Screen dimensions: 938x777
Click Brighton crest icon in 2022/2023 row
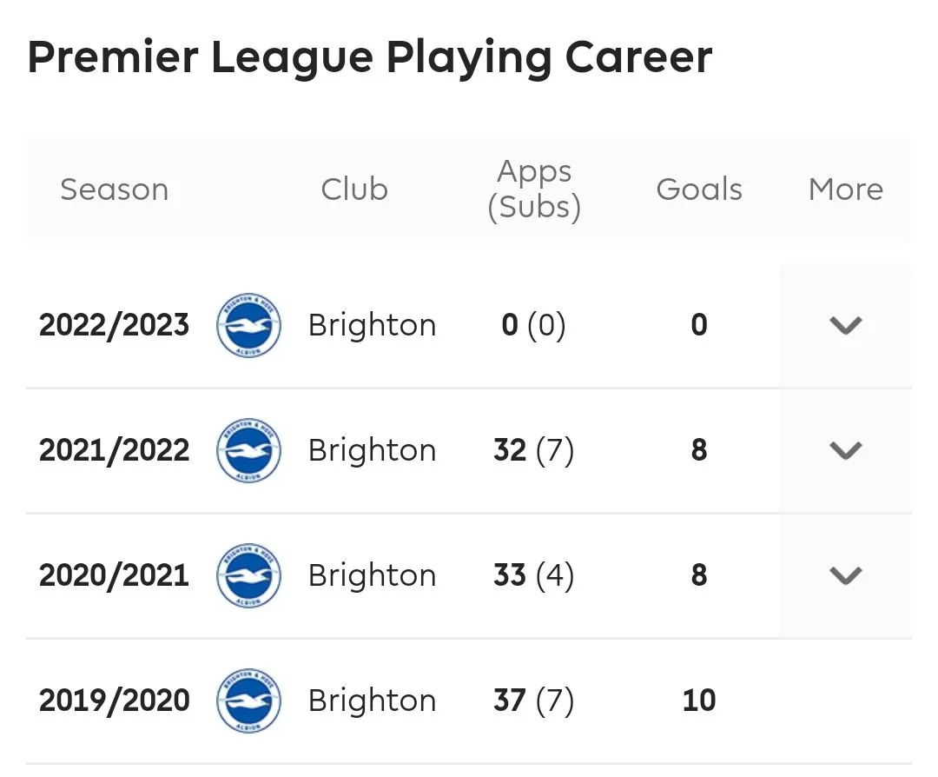point(248,325)
